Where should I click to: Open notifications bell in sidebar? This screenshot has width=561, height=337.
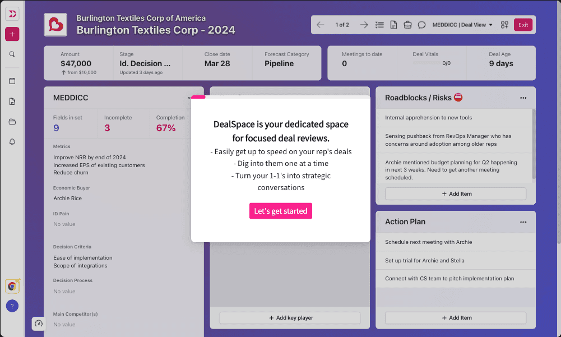[x=12, y=142]
